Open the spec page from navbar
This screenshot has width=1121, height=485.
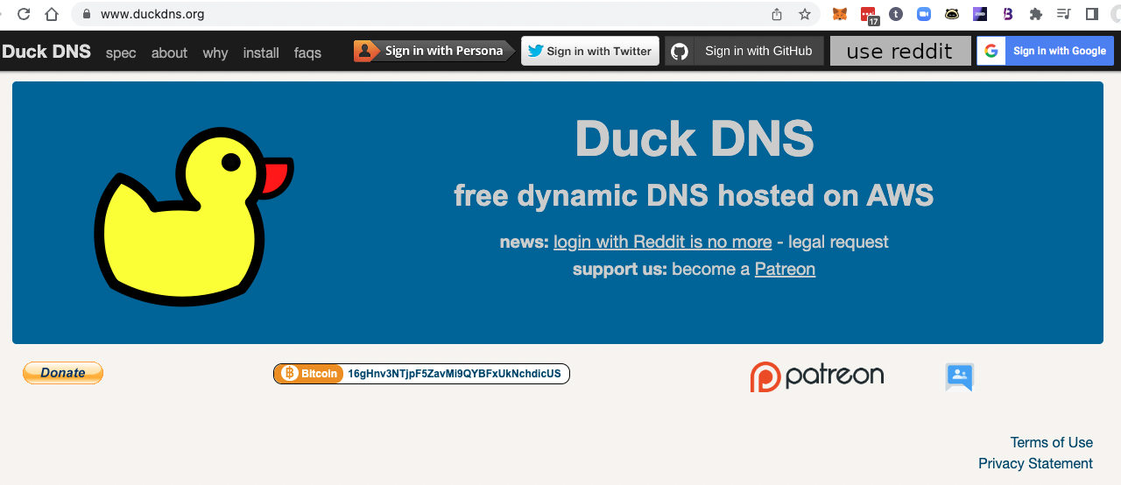click(121, 53)
